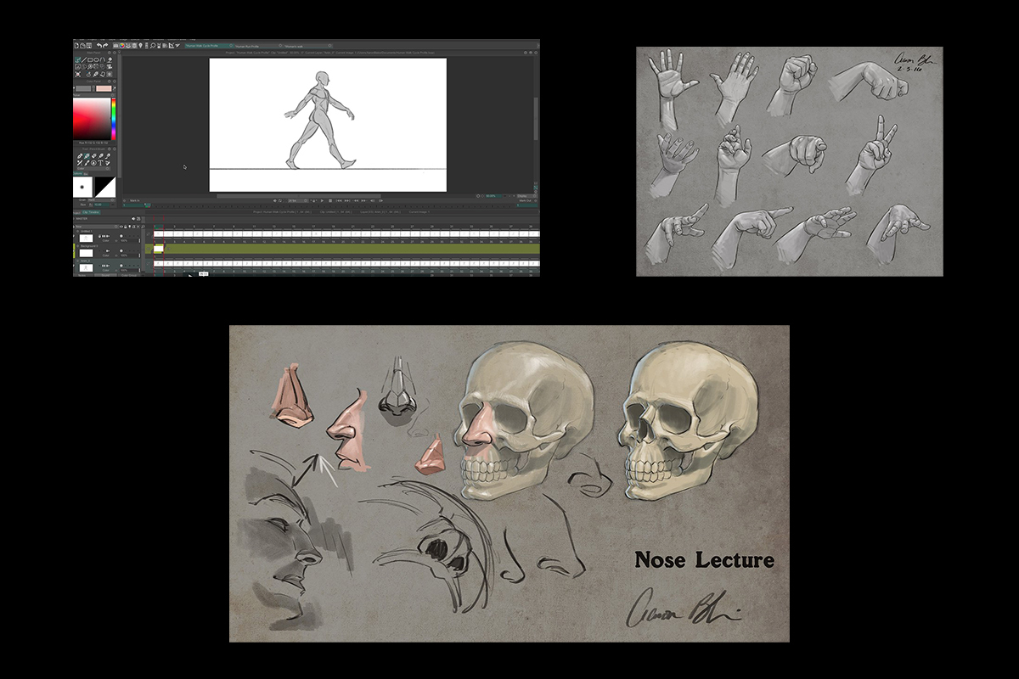The height and width of the screenshot is (679, 1019).
Task: Pick the pink color swatch in Color Panel
Action: point(104,88)
